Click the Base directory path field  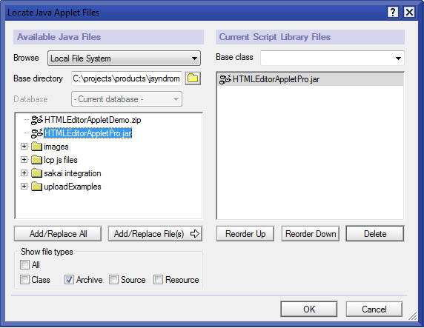tap(127, 78)
